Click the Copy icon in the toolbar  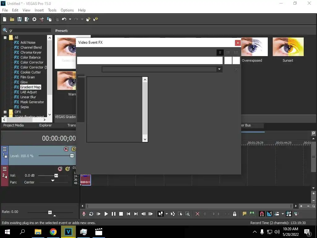[x=49, y=19]
